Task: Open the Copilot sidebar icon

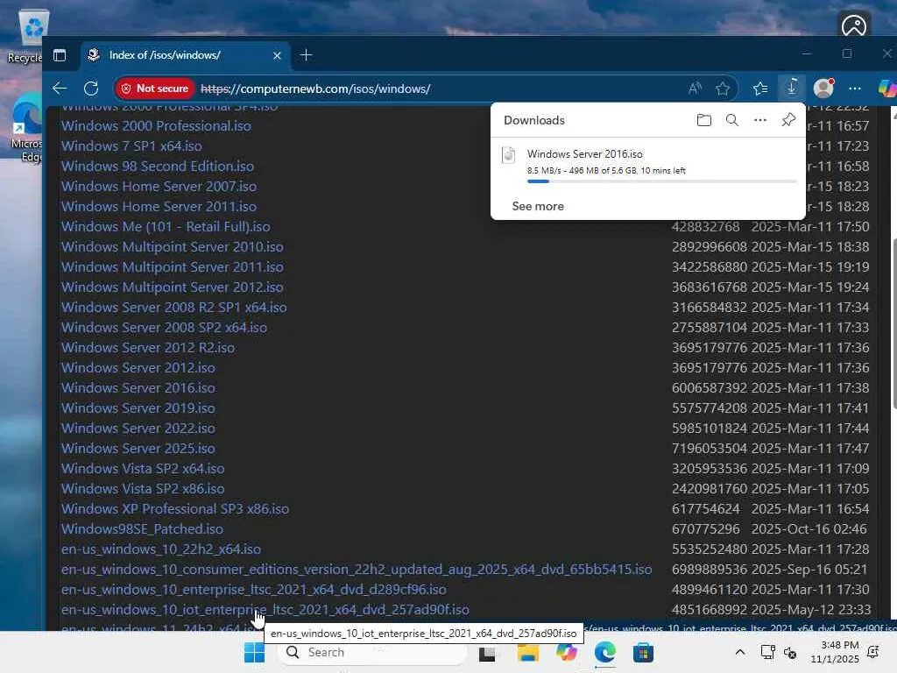Action: tap(886, 89)
